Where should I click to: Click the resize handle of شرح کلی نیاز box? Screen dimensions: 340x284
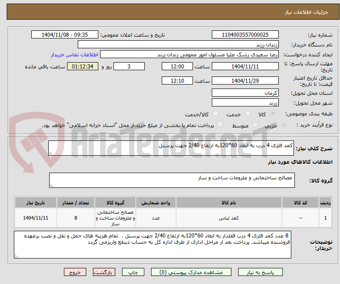50,153
